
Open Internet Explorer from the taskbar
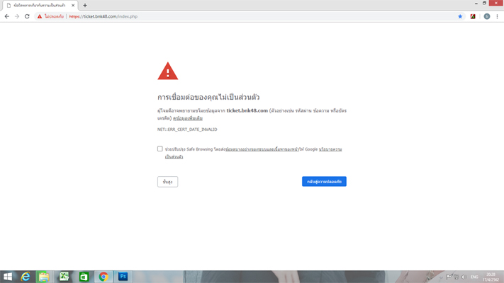[x=26, y=277]
